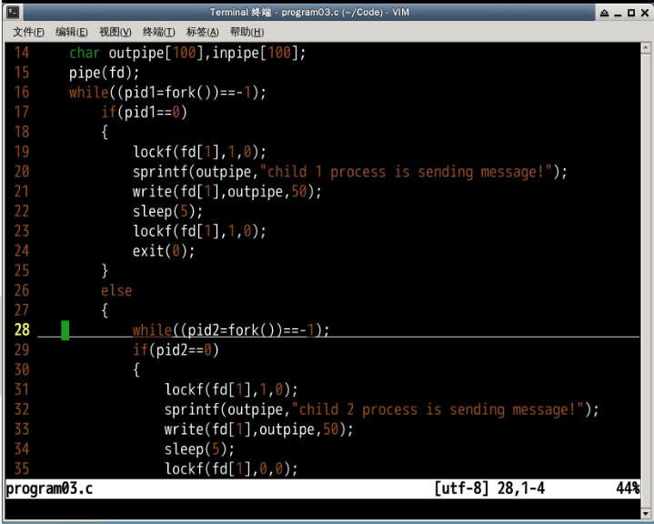Click the 44% scroll position indicator
The width and height of the screenshot is (654, 524).
(627, 489)
